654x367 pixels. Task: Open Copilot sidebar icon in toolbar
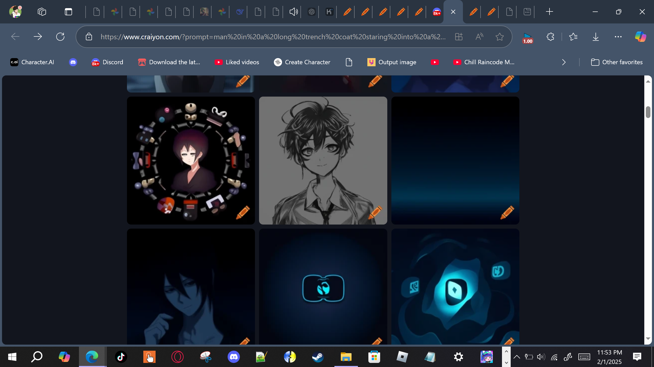click(x=640, y=37)
